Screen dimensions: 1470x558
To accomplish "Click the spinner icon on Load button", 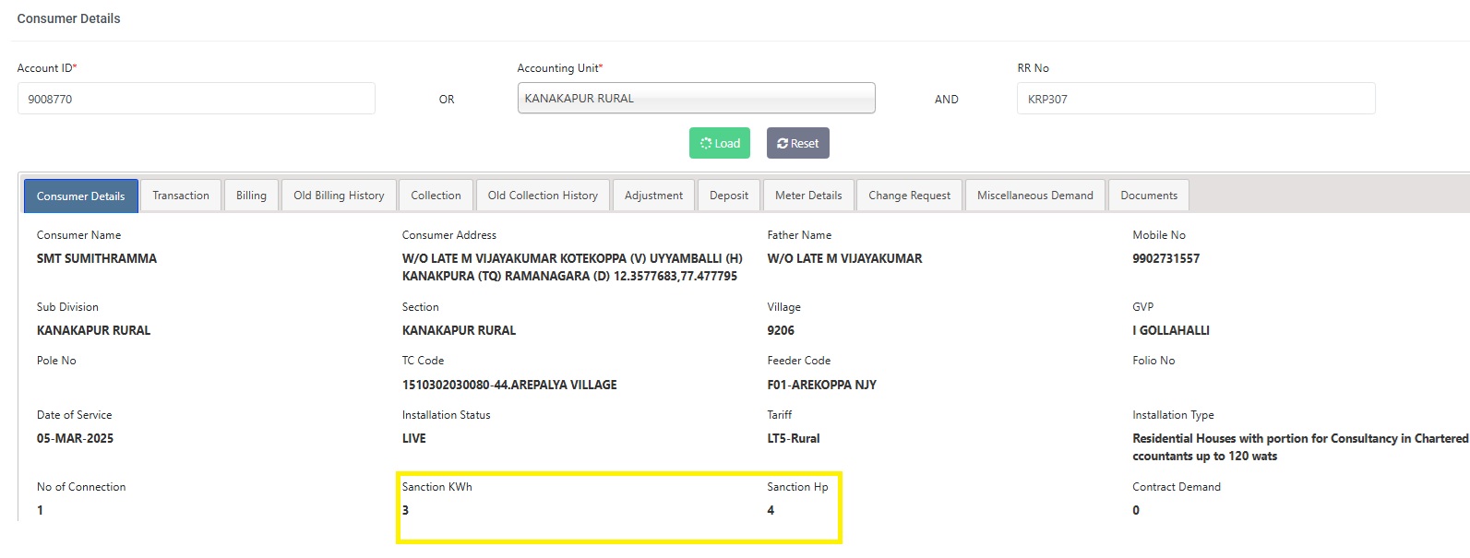I will click(x=706, y=144).
